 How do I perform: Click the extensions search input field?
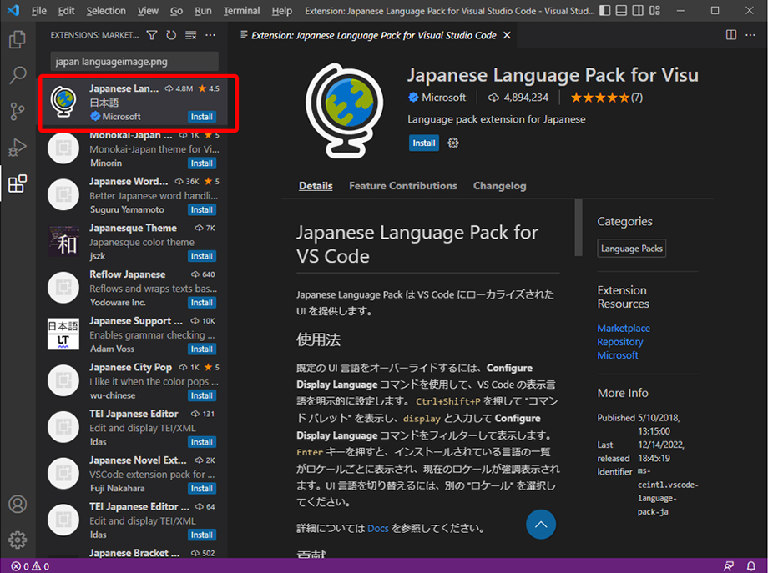click(x=134, y=62)
